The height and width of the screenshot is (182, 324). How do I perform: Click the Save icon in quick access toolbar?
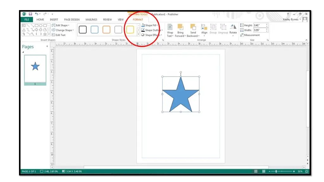point(30,14)
